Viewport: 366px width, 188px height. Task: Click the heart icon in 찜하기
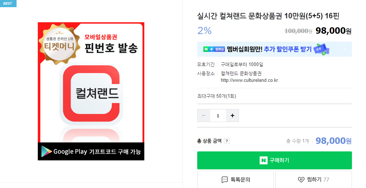[x=301, y=180]
